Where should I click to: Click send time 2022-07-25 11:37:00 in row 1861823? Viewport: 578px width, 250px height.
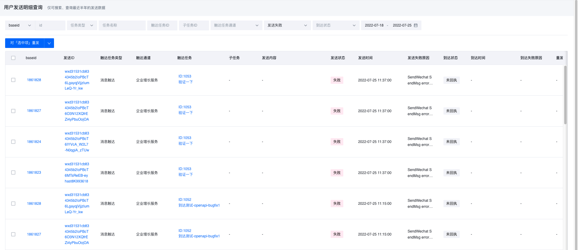click(375, 173)
